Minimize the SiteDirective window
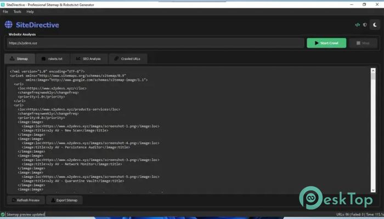Image resolution: width=384 pixels, height=219 pixels. [x=352, y=4]
